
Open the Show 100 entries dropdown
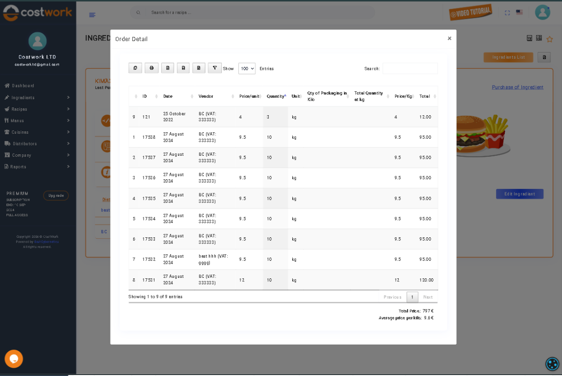point(247,69)
